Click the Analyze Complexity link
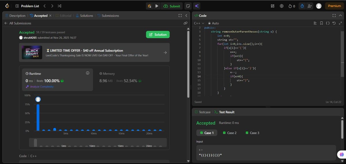The width and height of the screenshot is (346, 164). point(40,87)
